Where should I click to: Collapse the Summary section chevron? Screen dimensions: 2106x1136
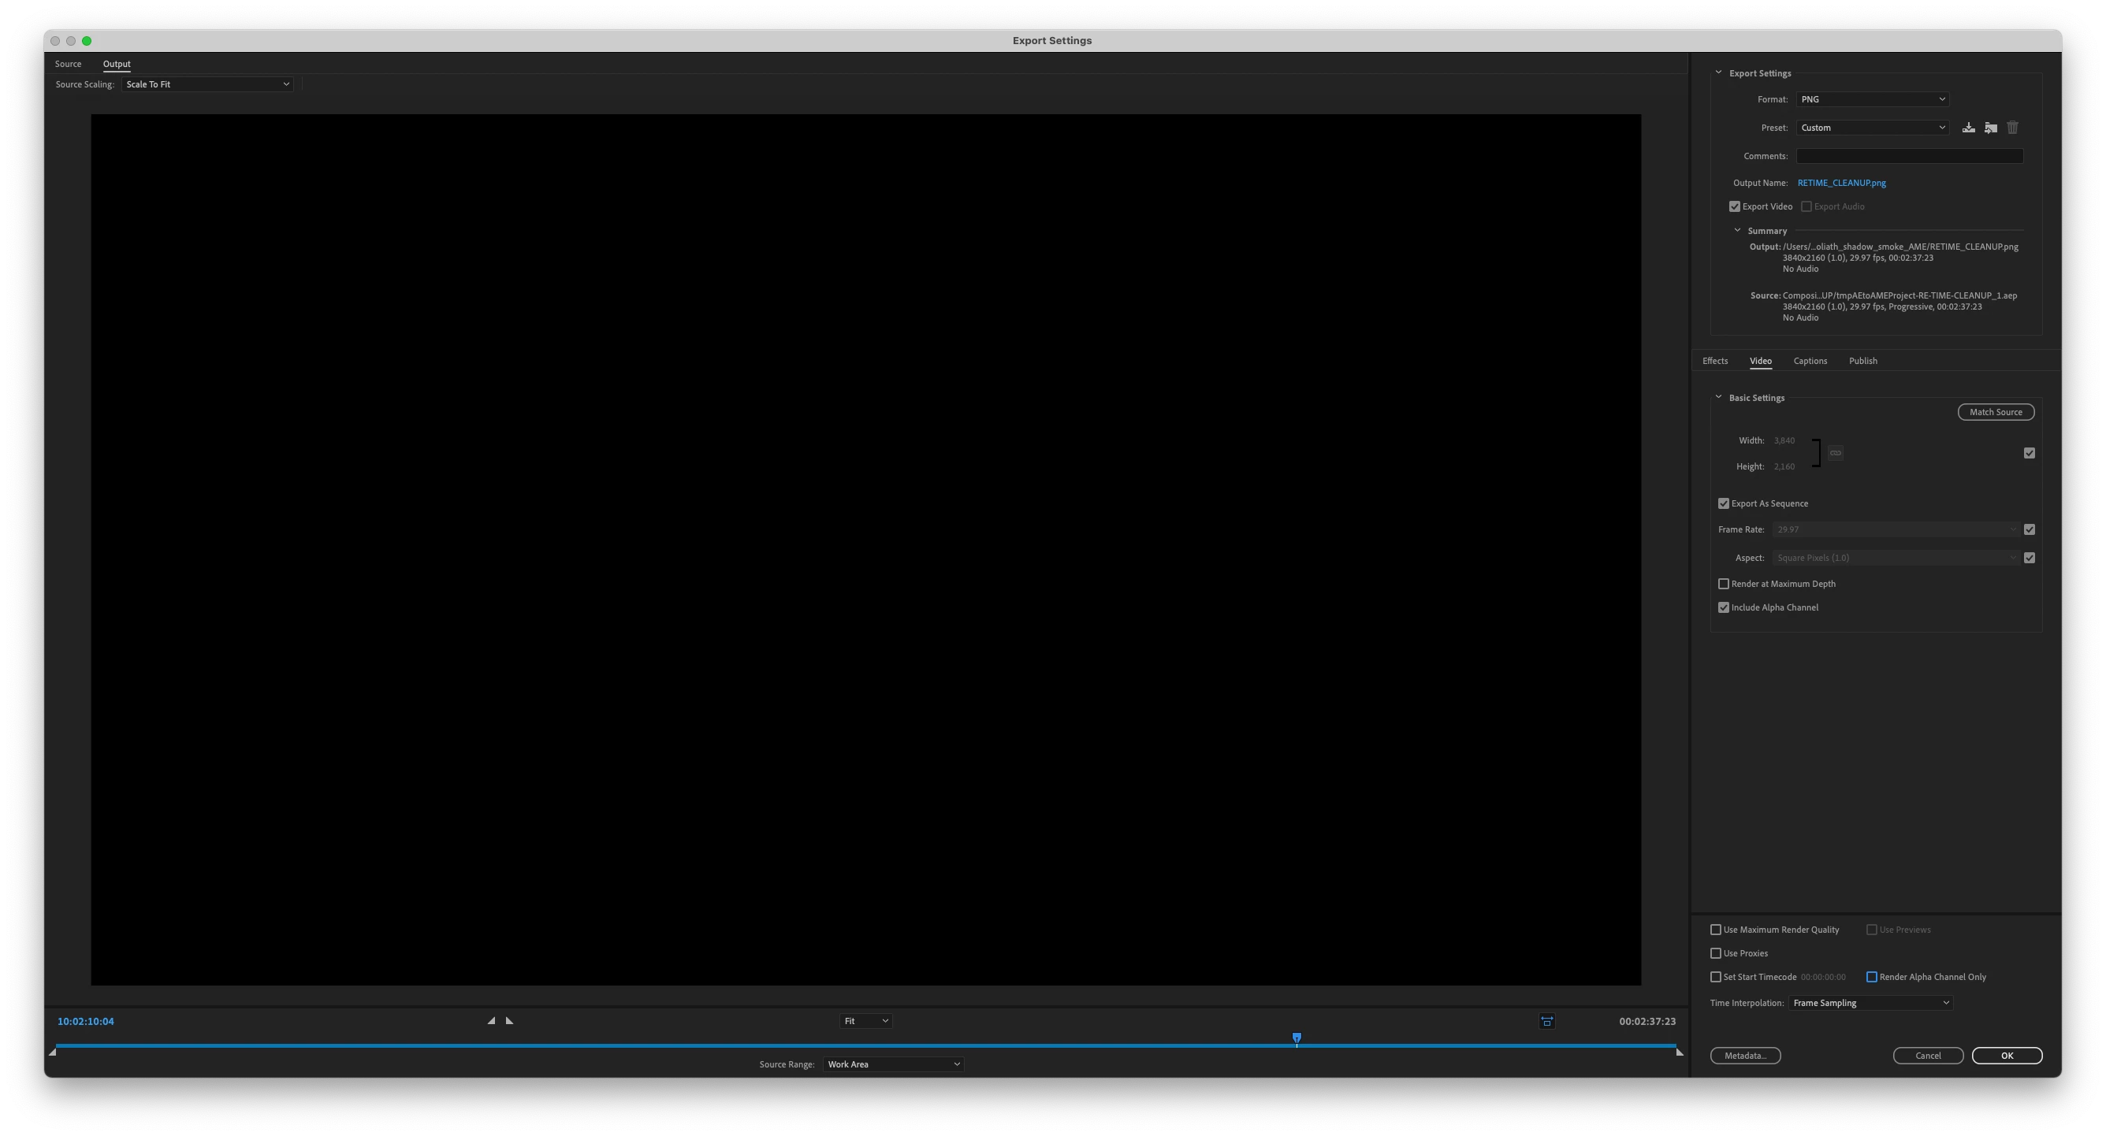pyautogui.click(x=1737, y=231)
